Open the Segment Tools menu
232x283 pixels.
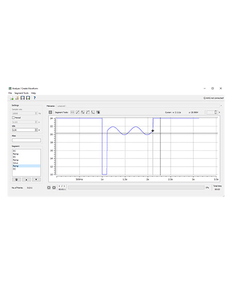pos(22,93)
